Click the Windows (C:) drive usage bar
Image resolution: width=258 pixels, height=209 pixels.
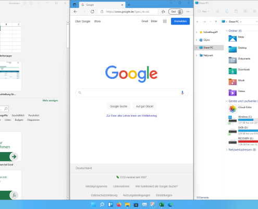(248, 120)
